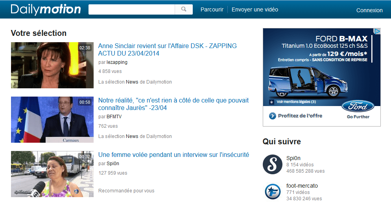The height and width of the screenshot is (205, 391).
Task: Click '34 830 246 vues' under foot-mercato
Action: tap(304, 199)
